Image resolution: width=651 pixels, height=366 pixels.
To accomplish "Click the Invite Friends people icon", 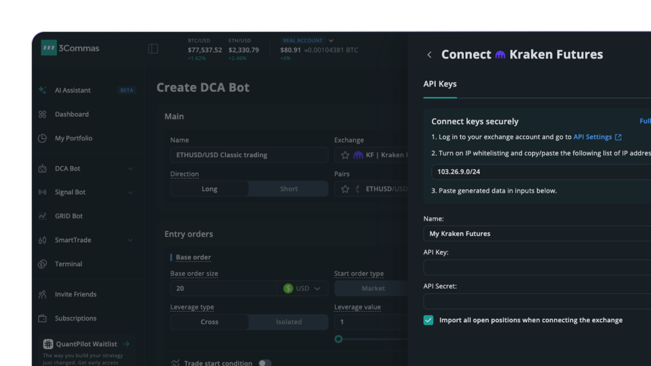I will point(42,294).
